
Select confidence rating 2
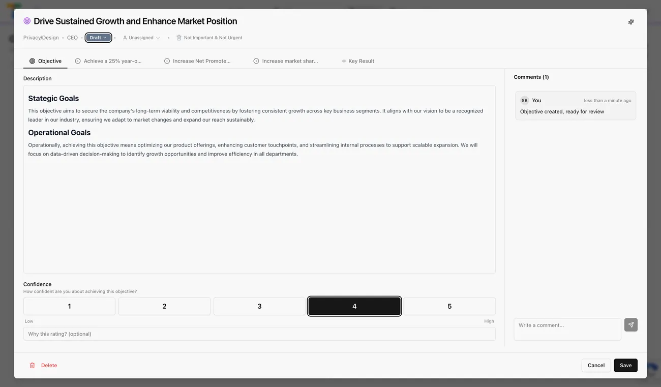click(x=164, y=306)
